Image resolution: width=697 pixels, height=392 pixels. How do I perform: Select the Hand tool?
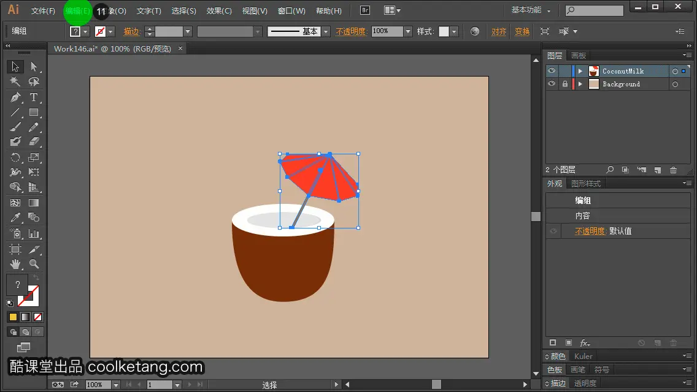[15, 264]
